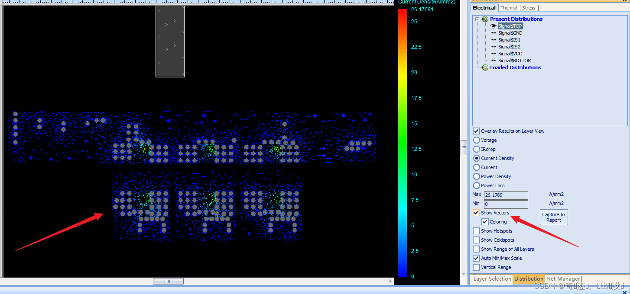The height and width of the screenshot is (294, 630).
Task: Select the Signal$VCC tree row
Action: [510, 54]
